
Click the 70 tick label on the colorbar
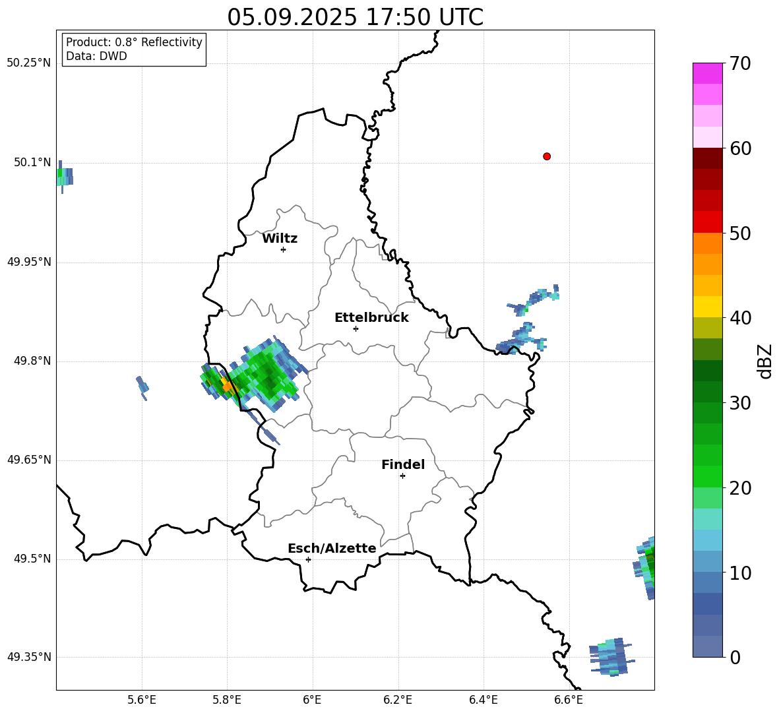(740, 63)
